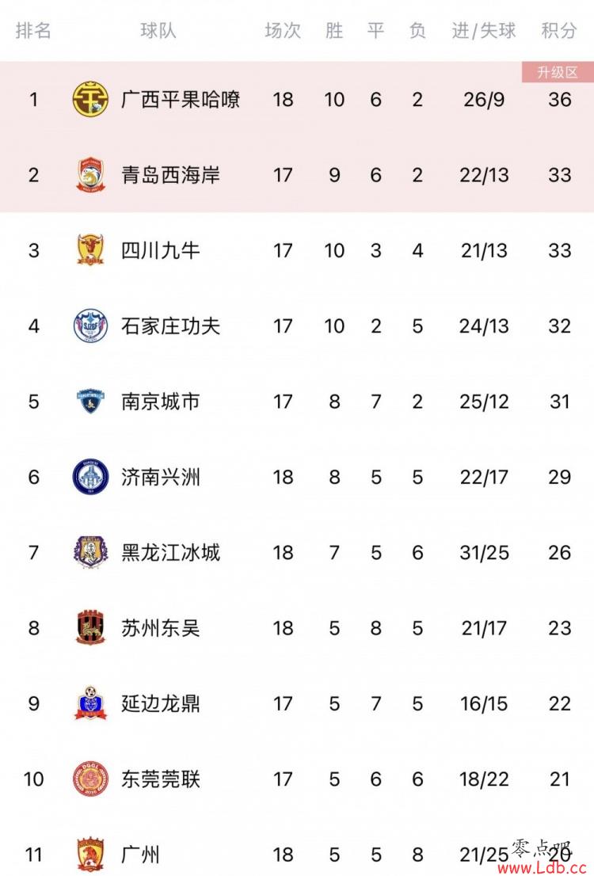Click the 广西平果哈嘹 team logo

(90, 100)
